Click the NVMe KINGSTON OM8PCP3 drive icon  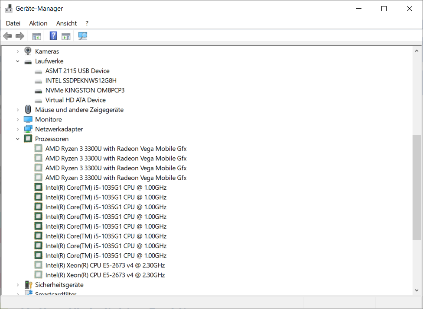point(38,91)
